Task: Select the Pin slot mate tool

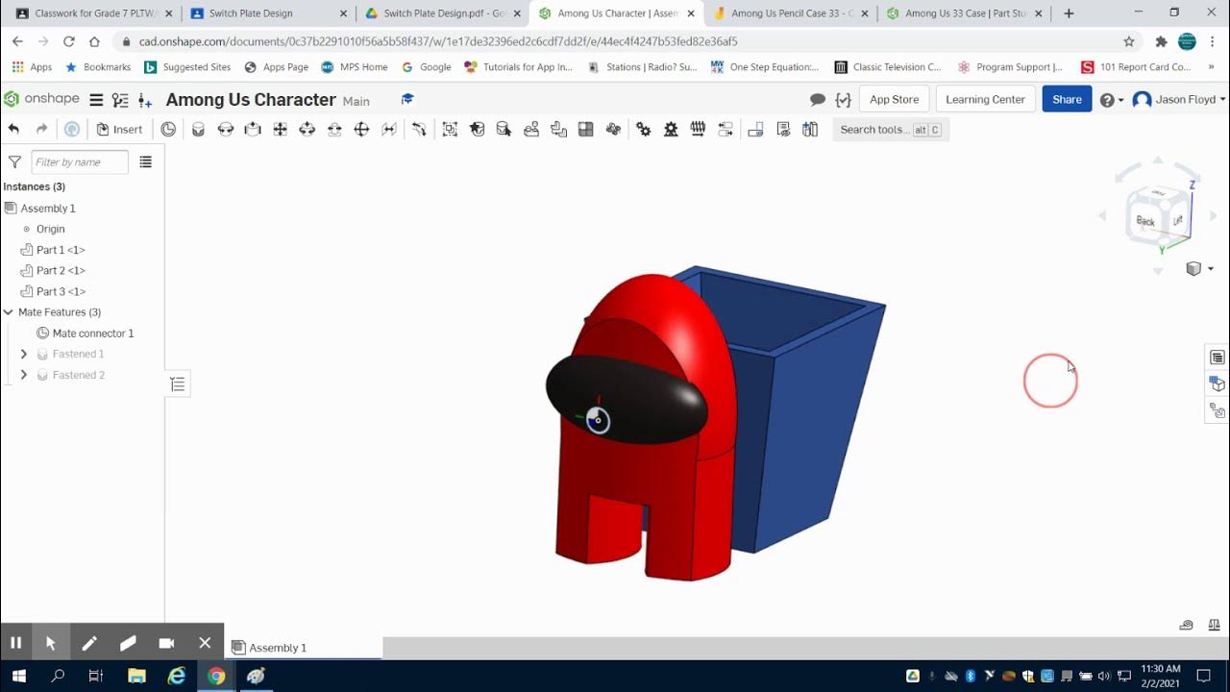Action: [334, 129]
